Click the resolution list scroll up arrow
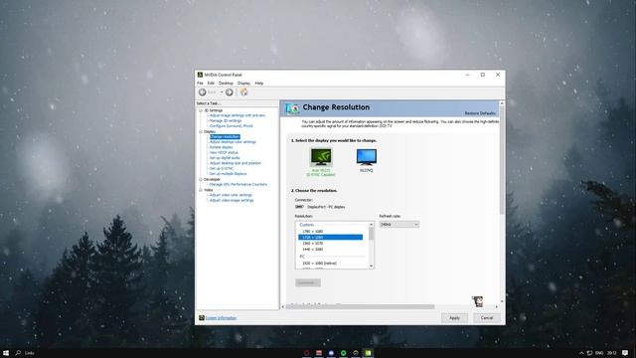The height and width of the screenshot is (358, 636). pyautogui.click(x=371, y=225)
